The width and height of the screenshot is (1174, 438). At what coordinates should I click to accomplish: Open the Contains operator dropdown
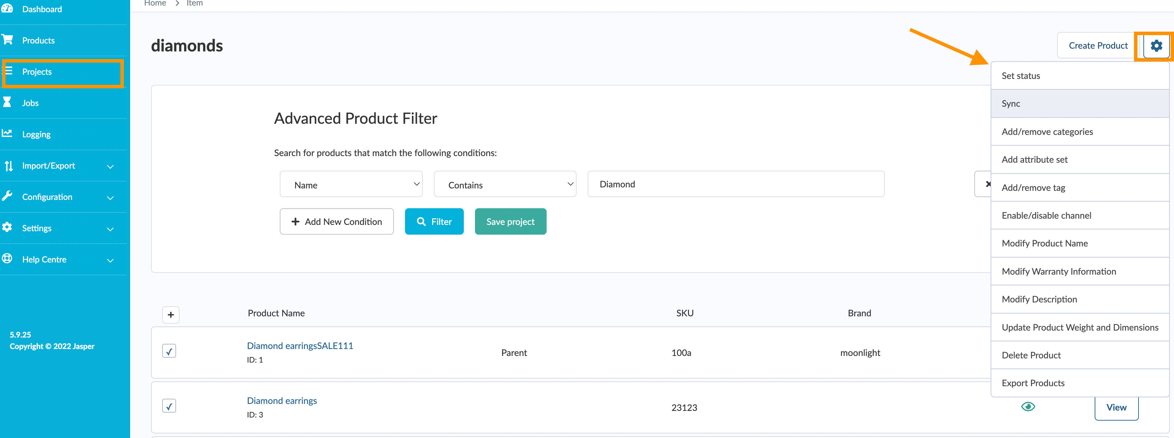pos(505,184)
